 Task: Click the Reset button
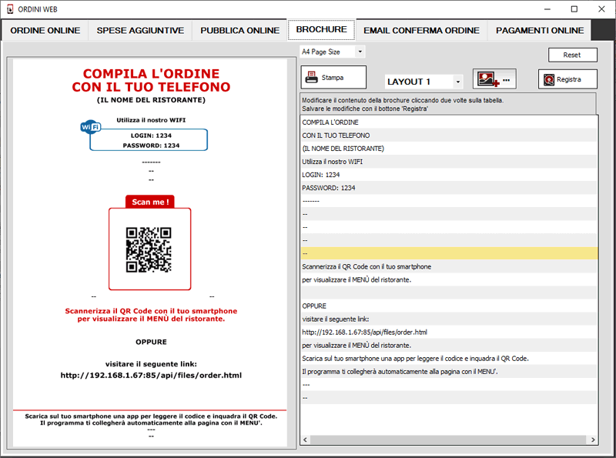click(x=572, y=55)
